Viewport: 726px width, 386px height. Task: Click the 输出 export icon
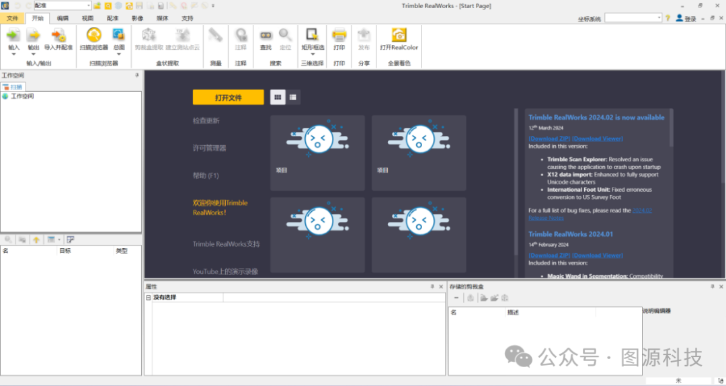coord(34,35)
